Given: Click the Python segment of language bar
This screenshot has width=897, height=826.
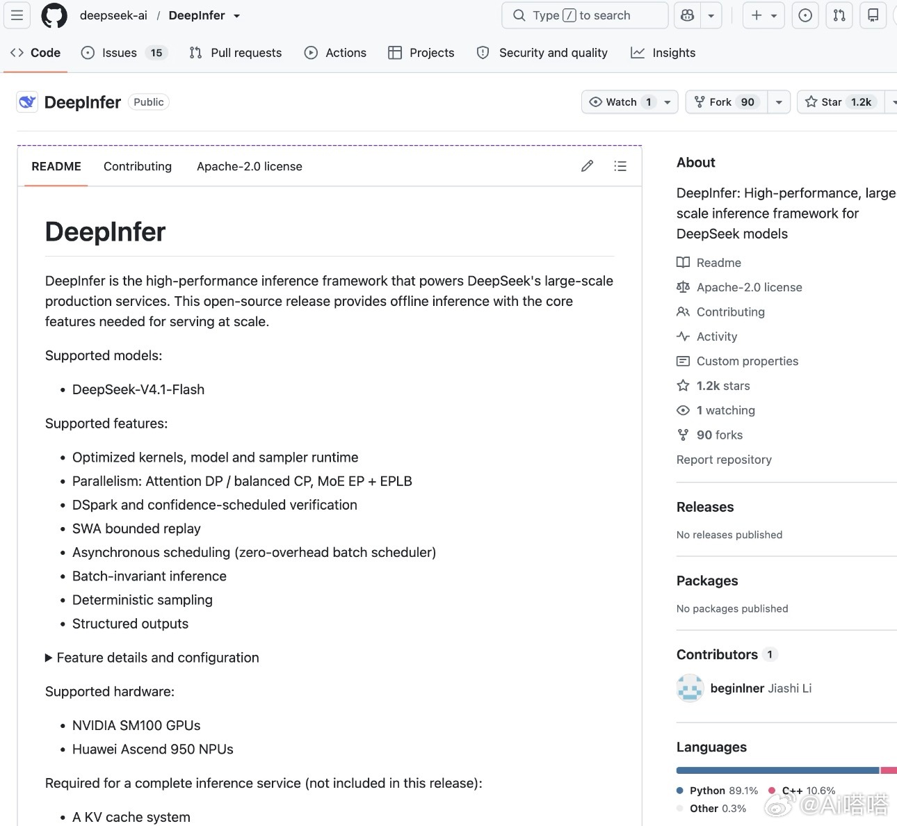Looking at the screenshot, I should (x=777, y=770).
